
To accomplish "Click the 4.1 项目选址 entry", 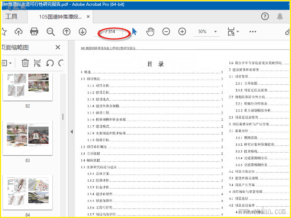I will pos(259,198).
